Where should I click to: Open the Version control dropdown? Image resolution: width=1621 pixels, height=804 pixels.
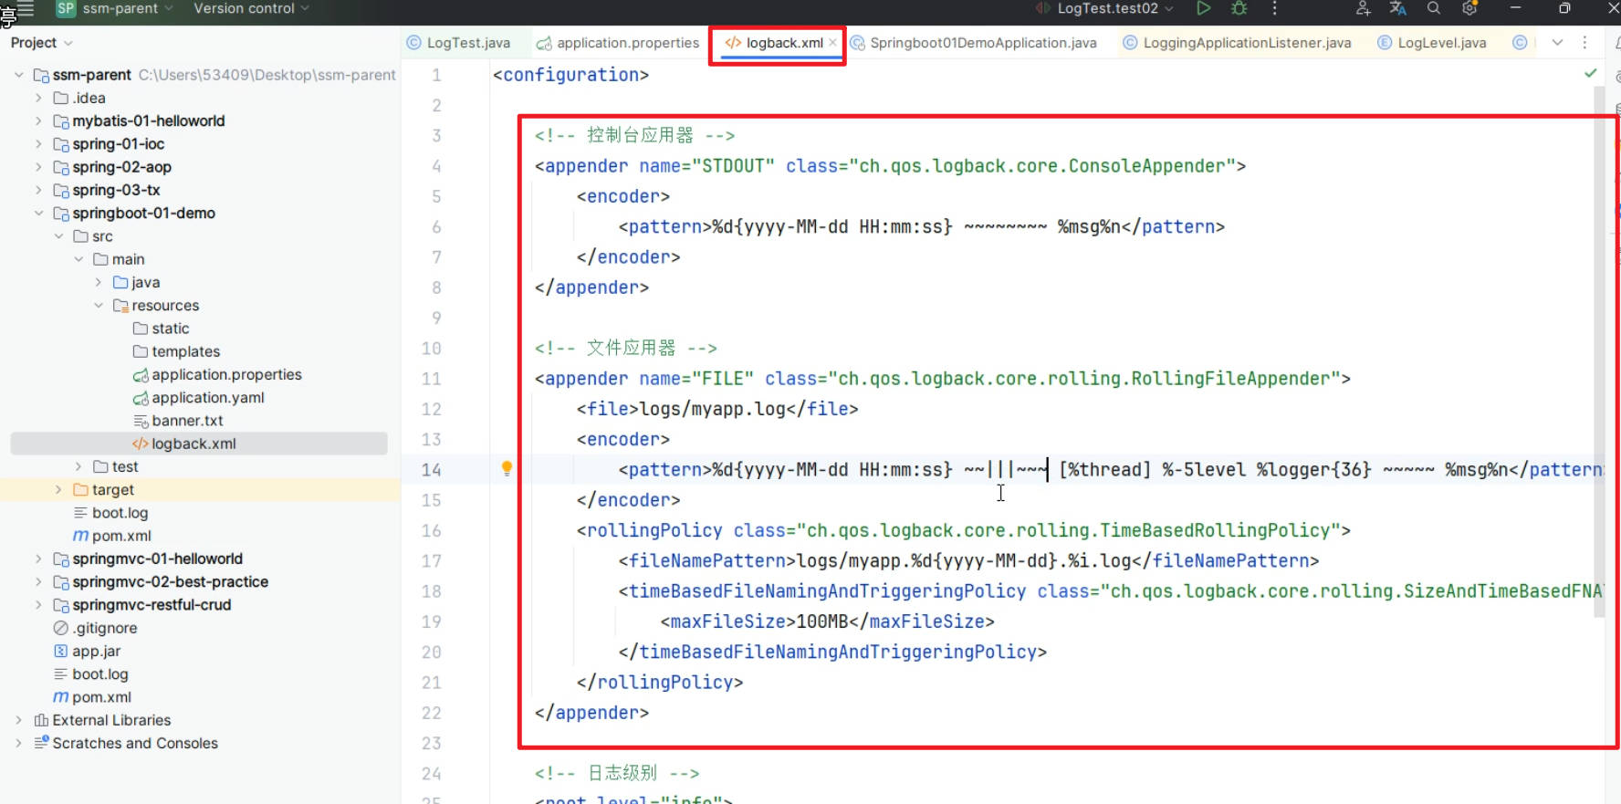pyautogui.click(x=251, y=8)
